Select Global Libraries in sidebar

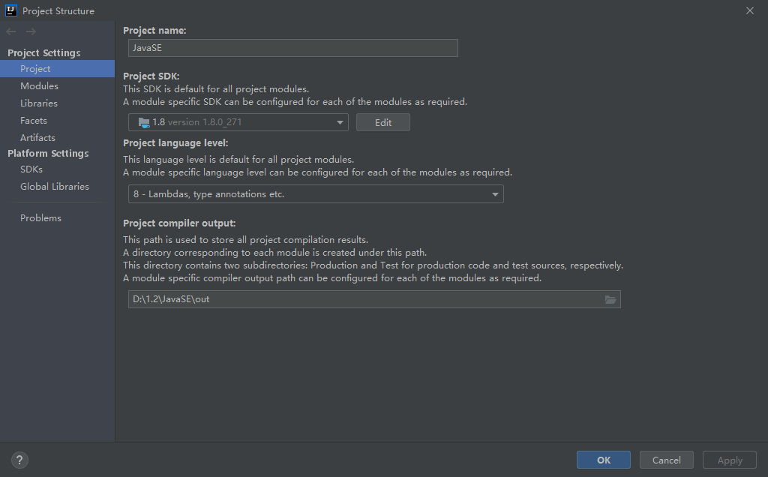pyautogui.click(x=55, y=187)
